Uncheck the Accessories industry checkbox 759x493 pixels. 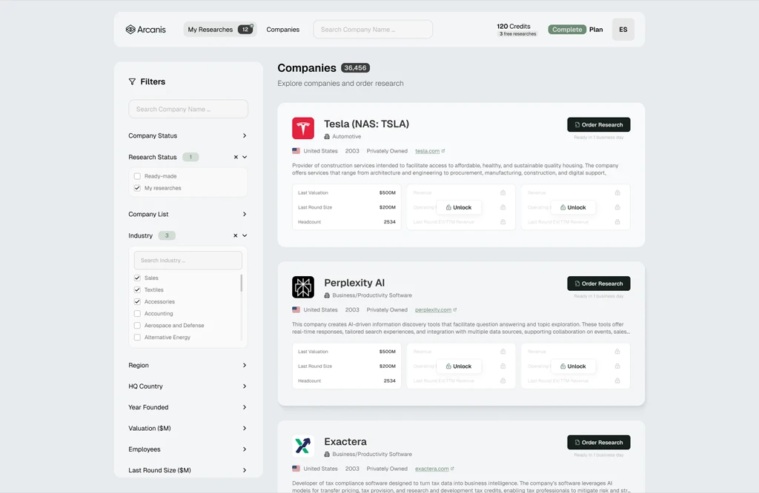(x=137, y=301)
